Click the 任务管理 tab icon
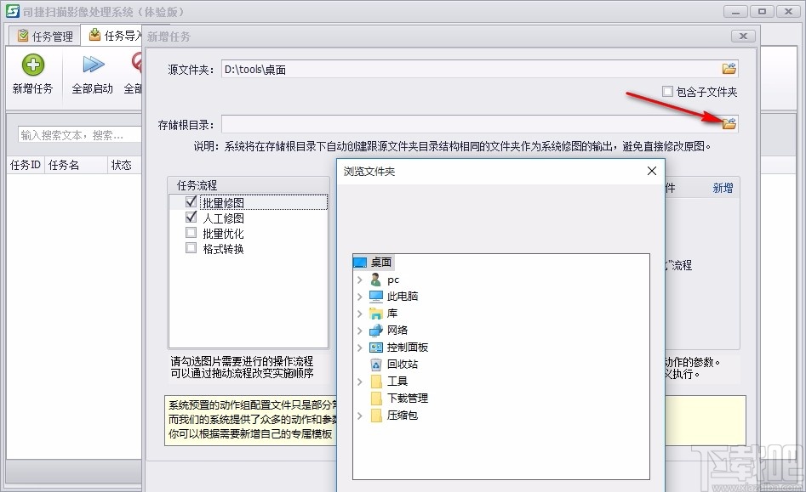The width and height of the screenshot is (806, 492). pyautogui.click(x=23, y=36)
